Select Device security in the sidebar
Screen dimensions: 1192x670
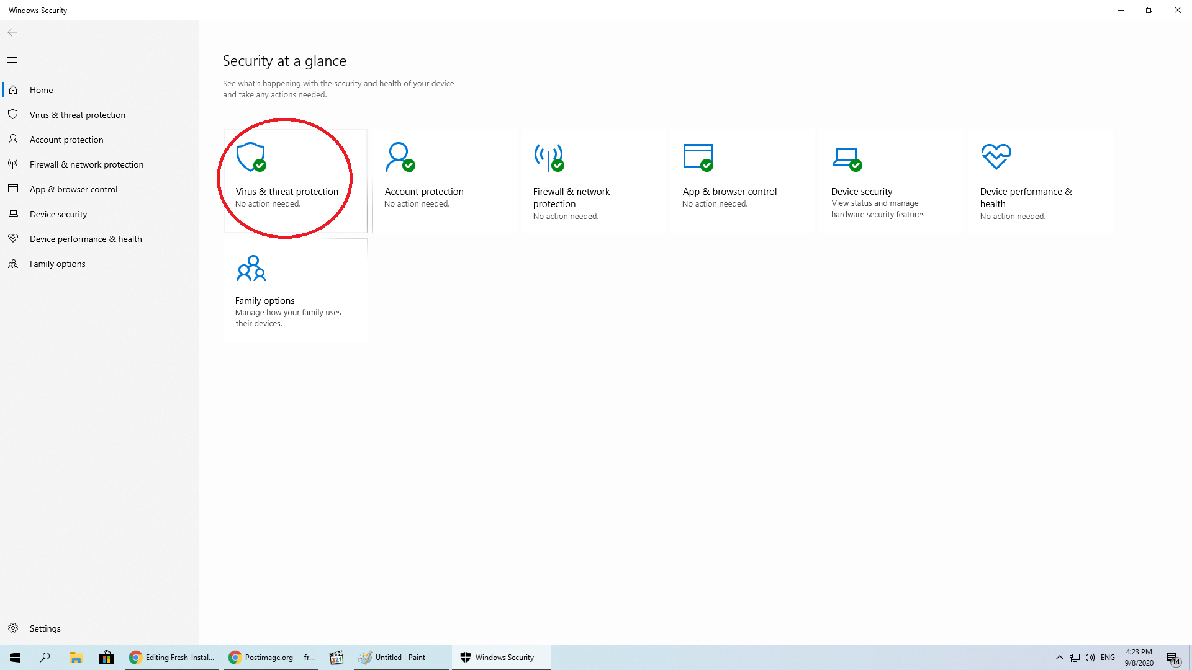coord(58,214)
